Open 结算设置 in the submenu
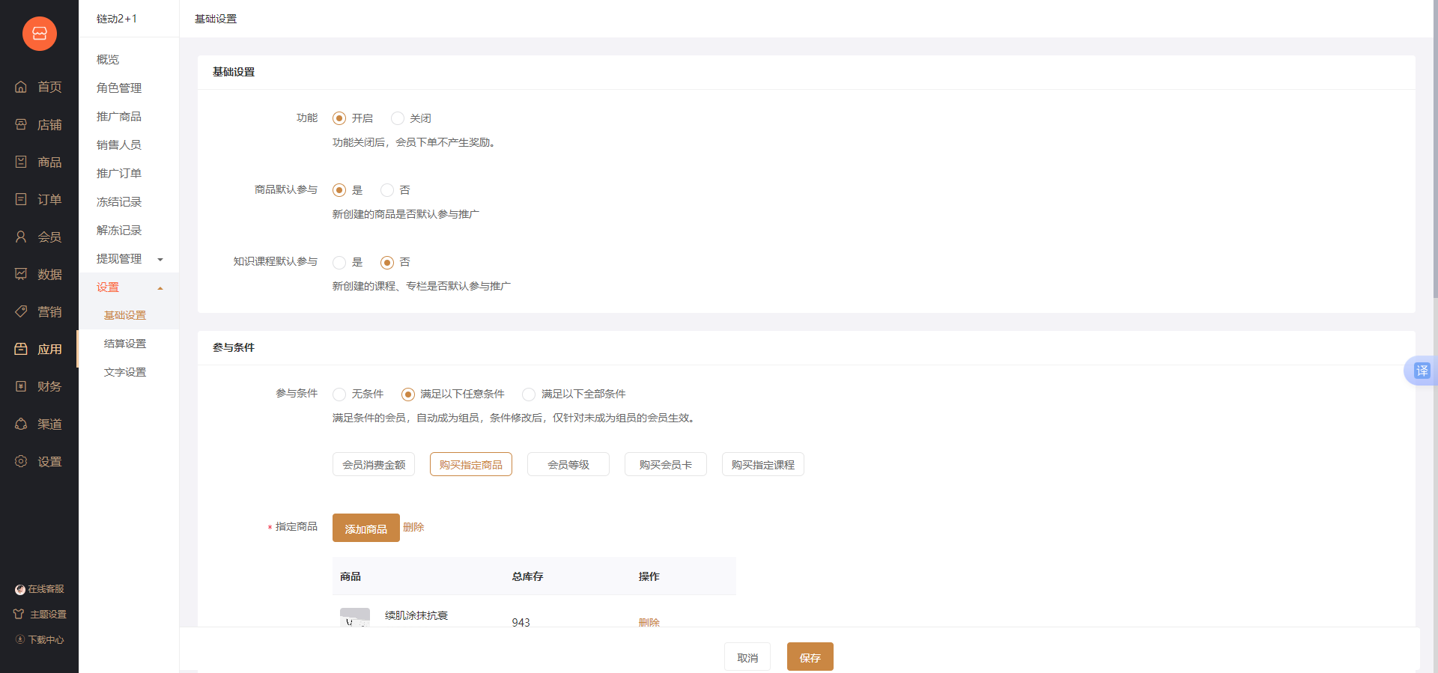The width and height of the screenshot is (1438, 673). coord(125,344)
